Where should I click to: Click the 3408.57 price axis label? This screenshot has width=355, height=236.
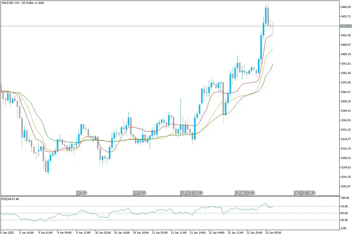pyautogui.click(x=345, y=45)
